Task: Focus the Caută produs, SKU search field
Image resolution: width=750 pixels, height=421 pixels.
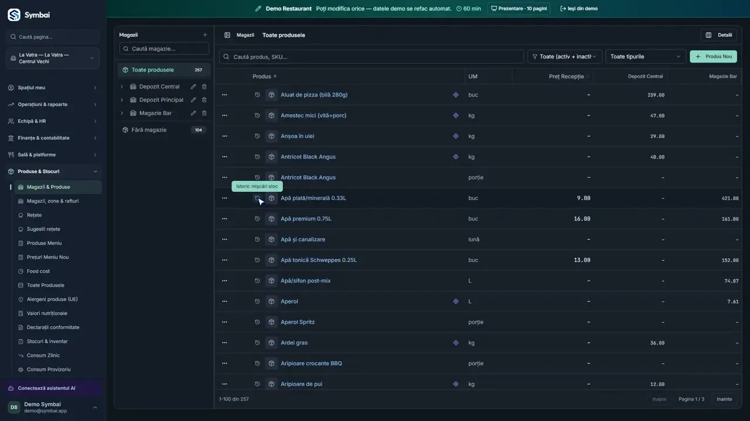Action: pos(371,57)
